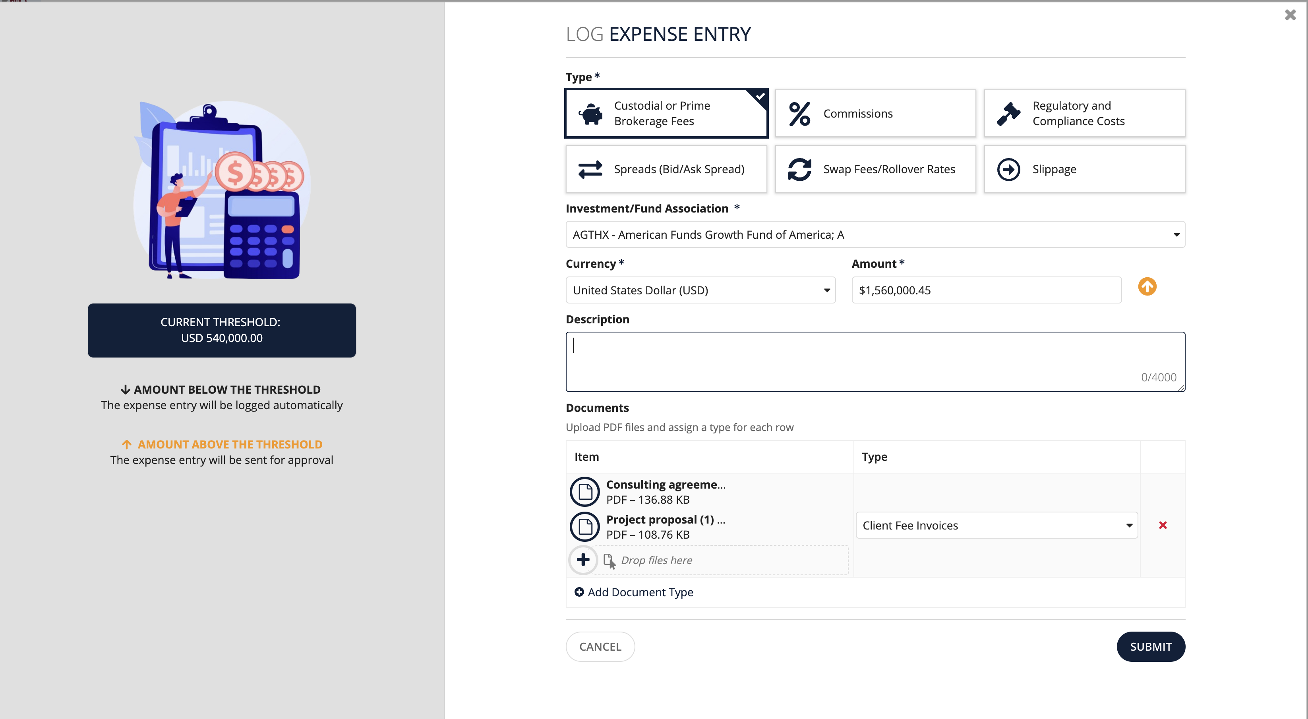This screenshot has height=719, width=1308.
Task: Click the AMOUNT ABOVE THE THRESHOLD text
Action: pyautogui.click(x=230, y=444)
